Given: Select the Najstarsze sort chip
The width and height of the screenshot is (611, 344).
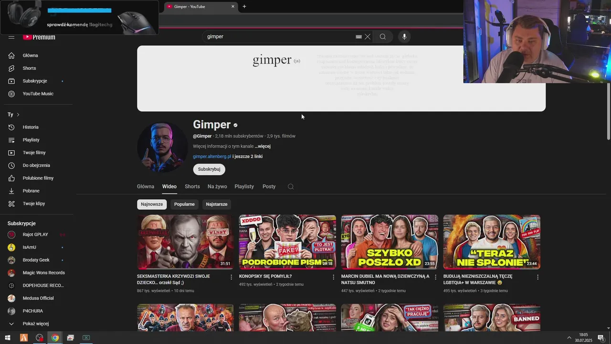Looking at the screenshot, I should pos(217,204).
